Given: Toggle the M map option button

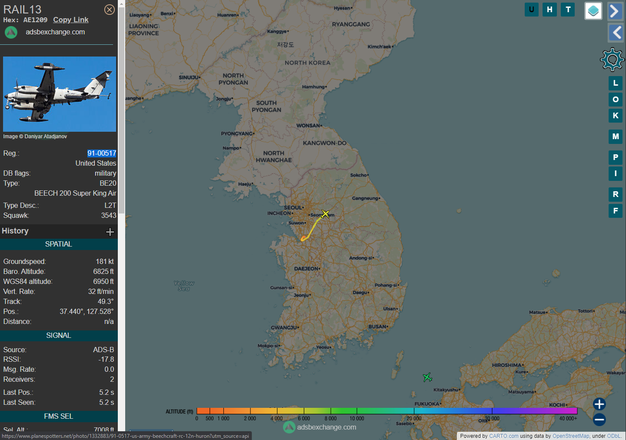Looking at the screenshot, I should (x=616, y=137).
